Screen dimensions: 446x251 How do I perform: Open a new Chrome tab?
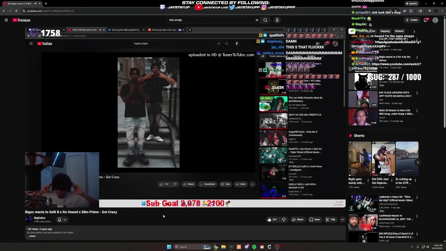(46, 3)
